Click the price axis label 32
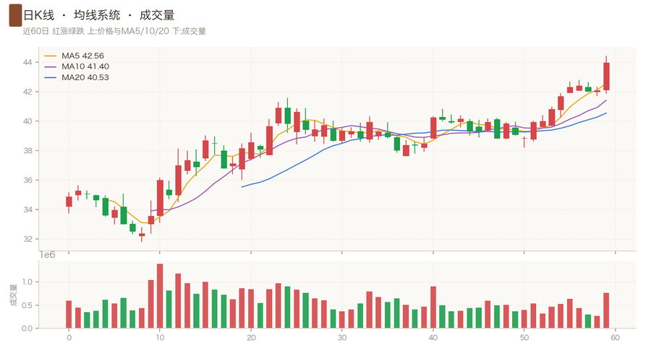 coord(27,239)
